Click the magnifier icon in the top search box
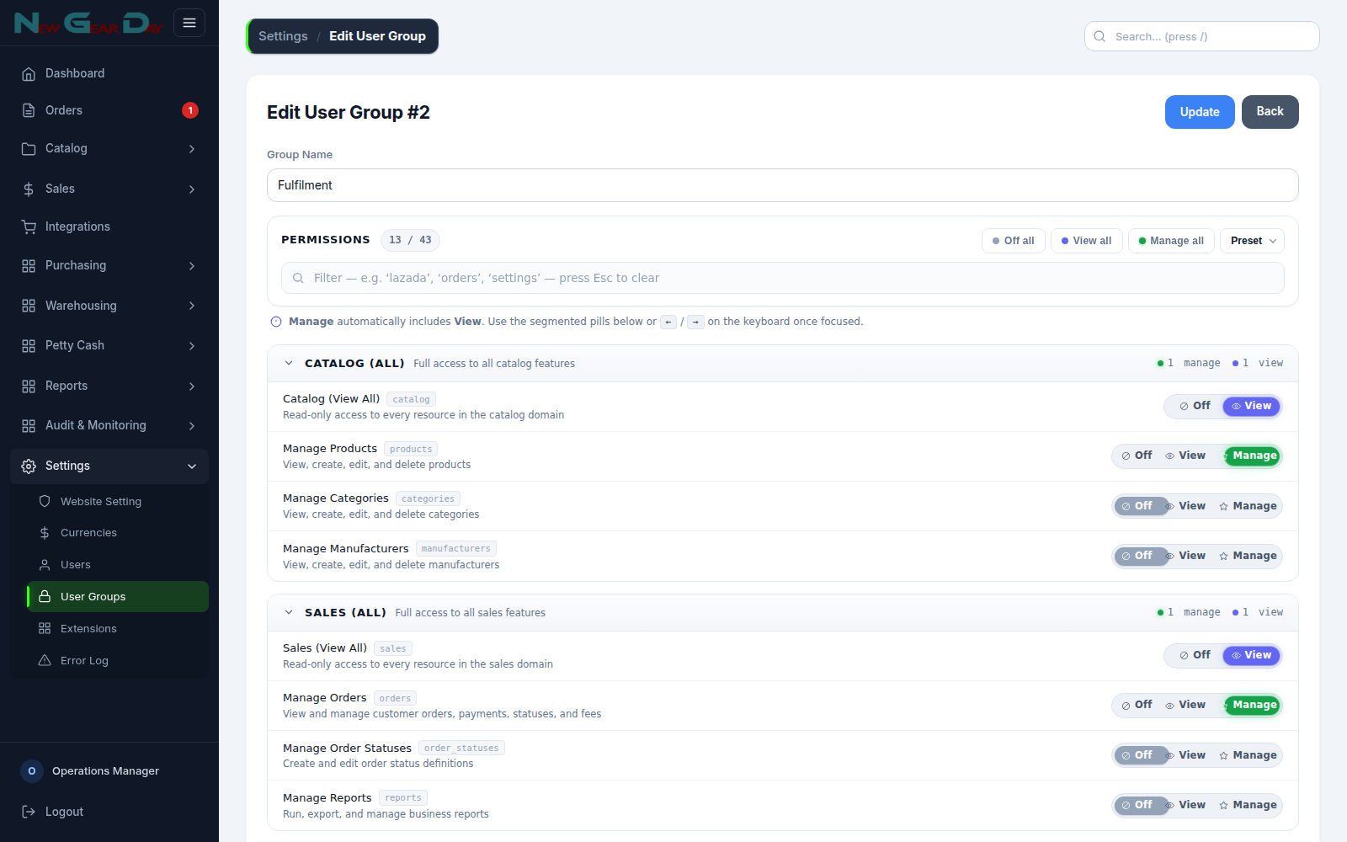The height and width of the screenshot is (842, 1347). coord(1099,36)
